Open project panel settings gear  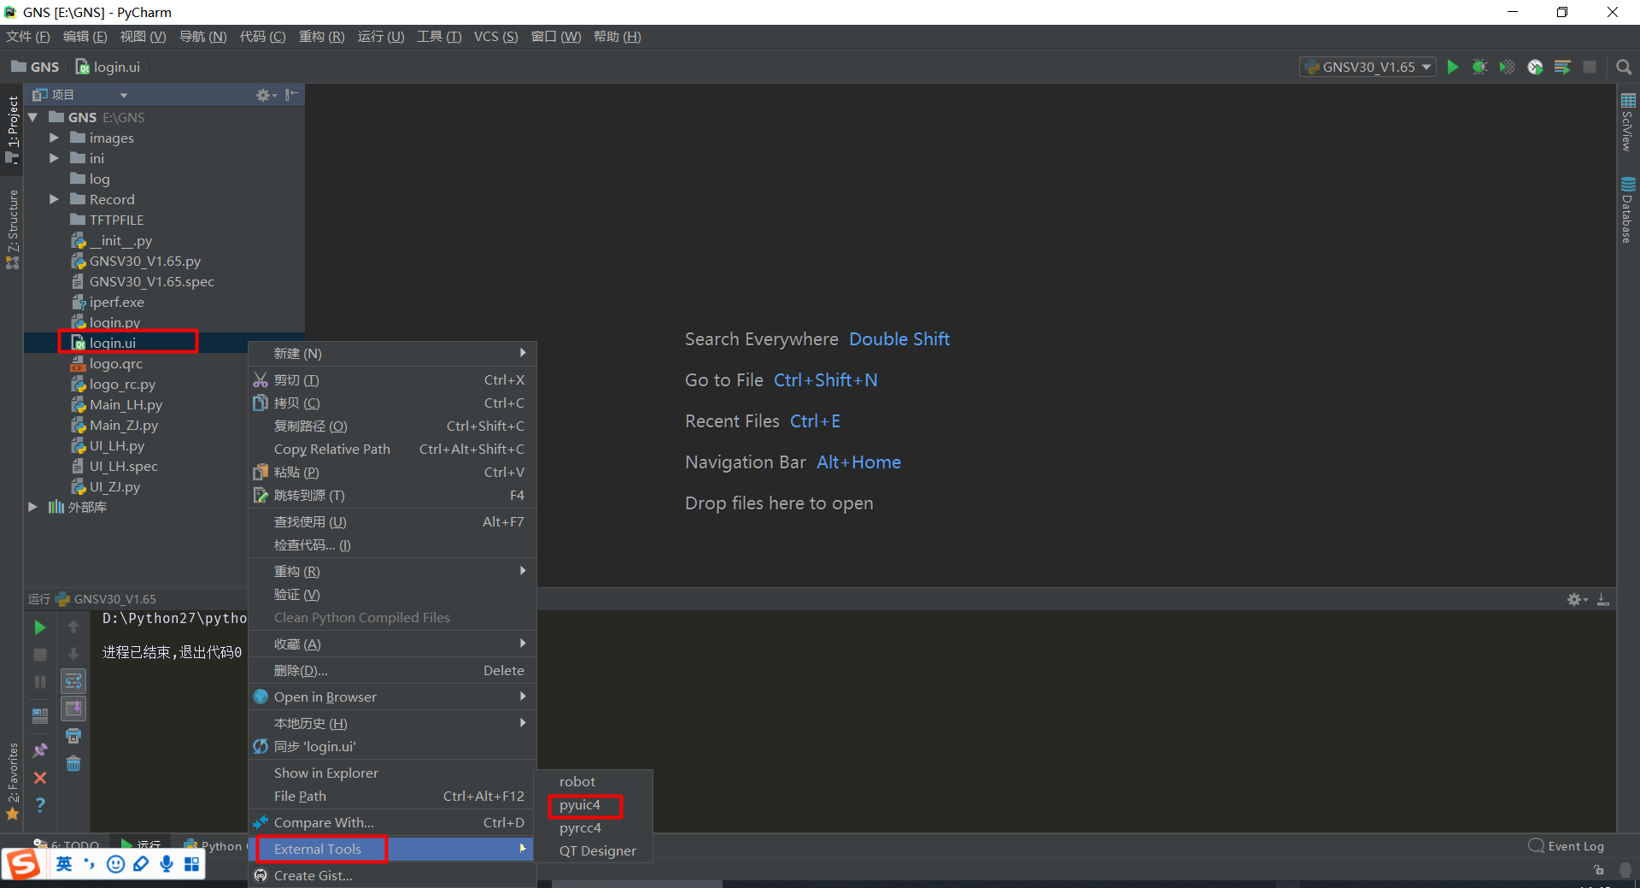[261, 95]
